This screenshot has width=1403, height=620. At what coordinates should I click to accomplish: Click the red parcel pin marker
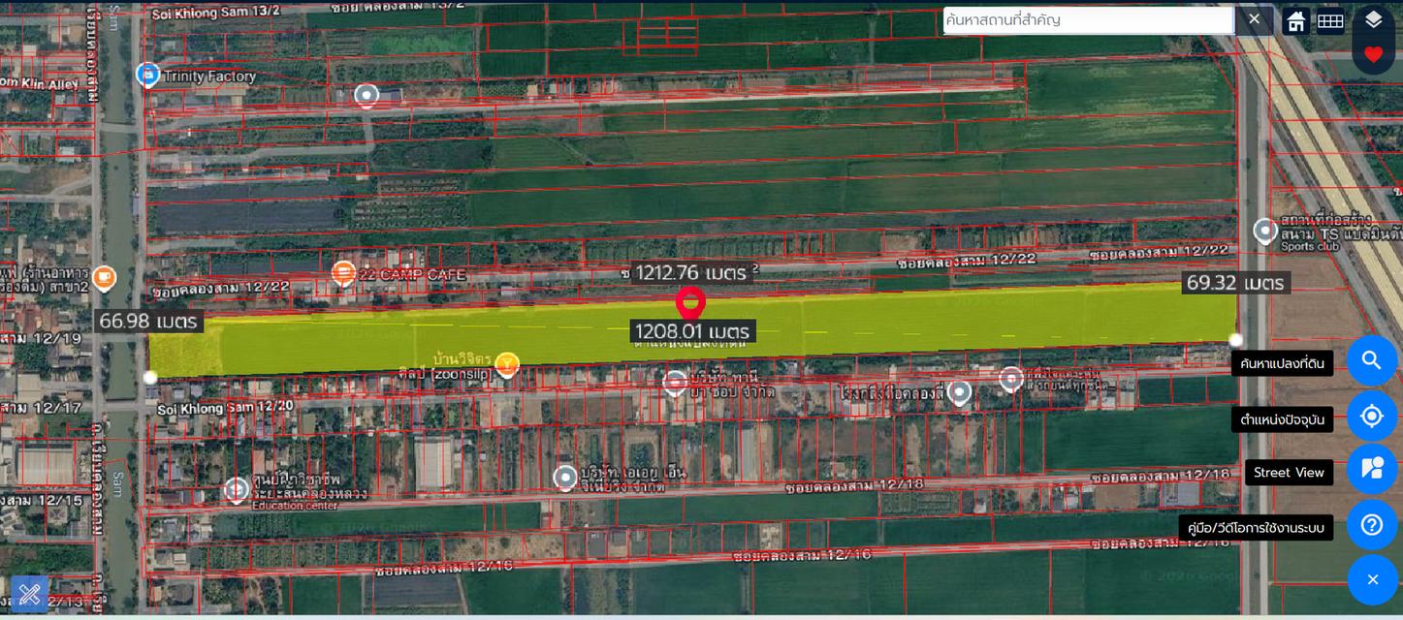689,302
